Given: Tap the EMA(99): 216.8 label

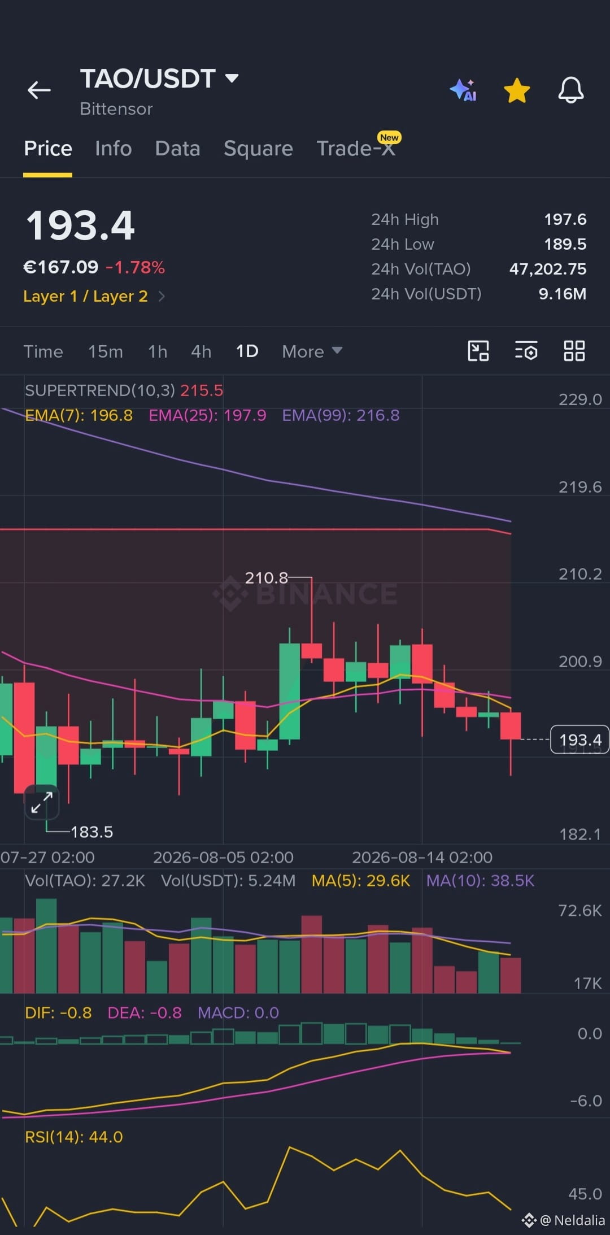Looking at the screenshot, I should point(341,415).
